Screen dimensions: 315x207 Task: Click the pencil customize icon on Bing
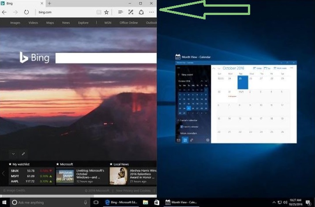pos(23,154)
